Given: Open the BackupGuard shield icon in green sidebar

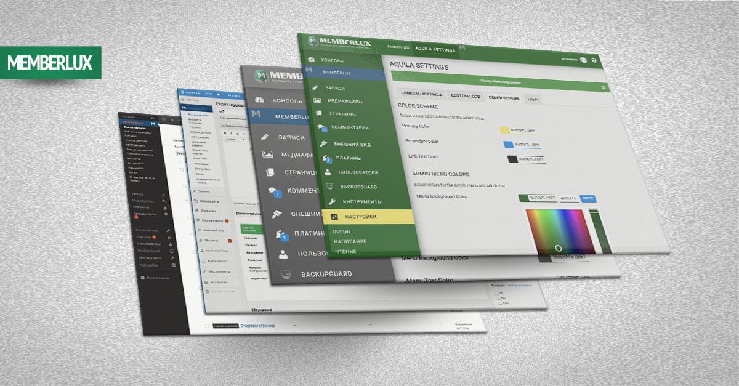Looking at the screenshot, I should coord(329,187).
